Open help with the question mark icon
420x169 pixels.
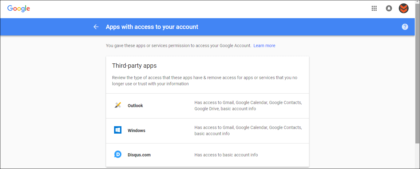(x=405, y=27)
